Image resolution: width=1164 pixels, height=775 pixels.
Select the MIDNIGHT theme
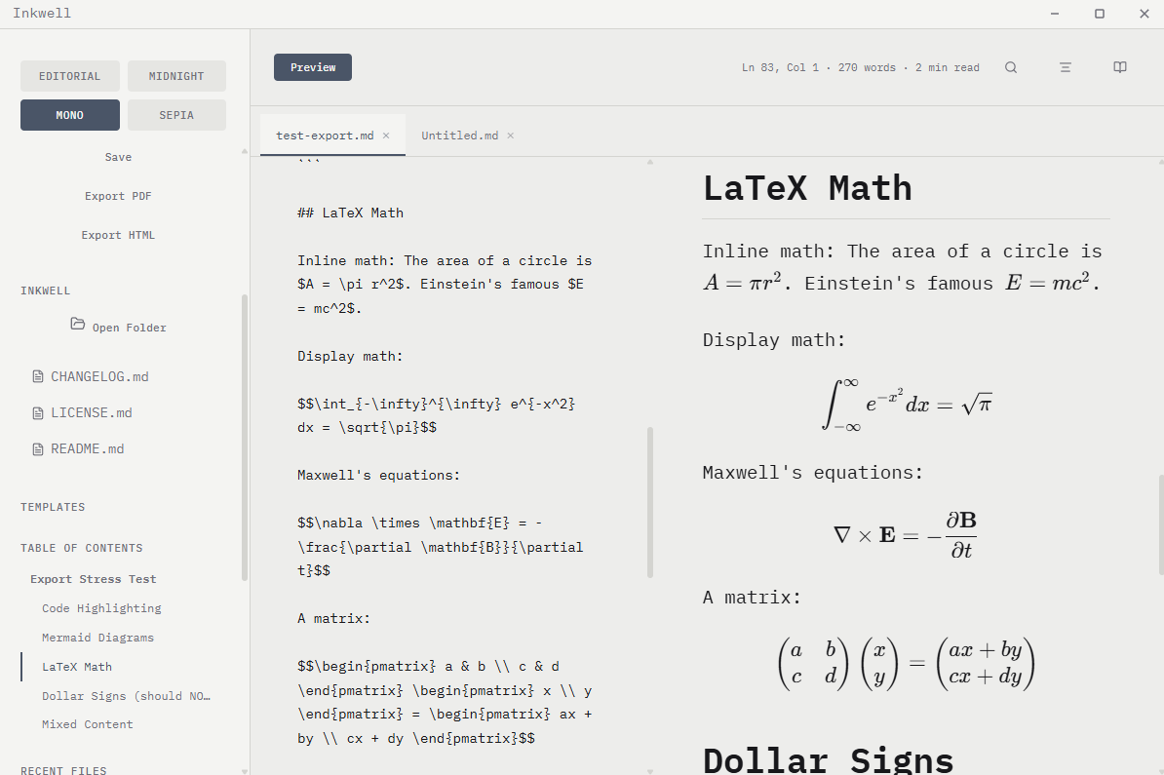pos(176,76)
